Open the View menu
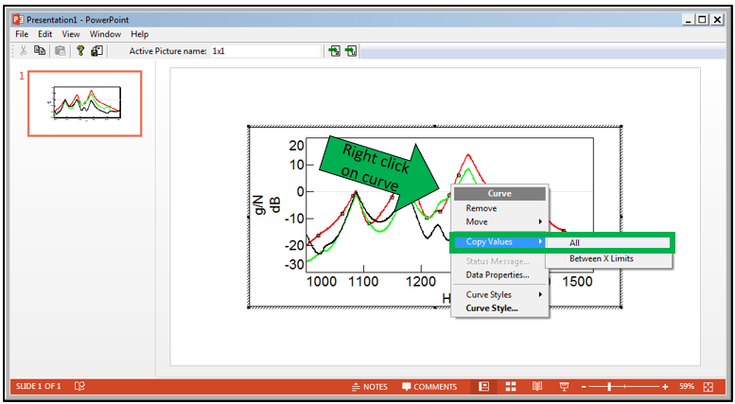 click(x=71, y=34)
